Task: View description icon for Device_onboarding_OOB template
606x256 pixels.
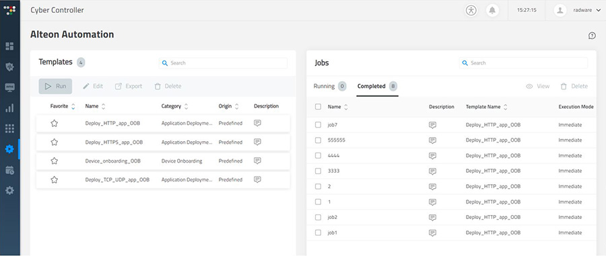Action: [x=257, y=161]
